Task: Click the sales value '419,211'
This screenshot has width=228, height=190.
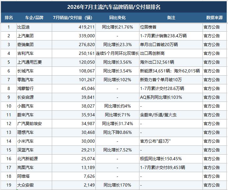Action: 87,27
